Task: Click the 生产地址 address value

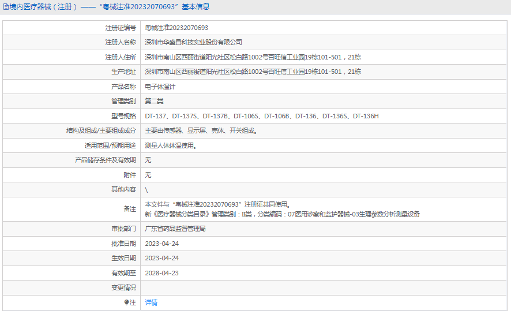Action: [x=253, y=72]
